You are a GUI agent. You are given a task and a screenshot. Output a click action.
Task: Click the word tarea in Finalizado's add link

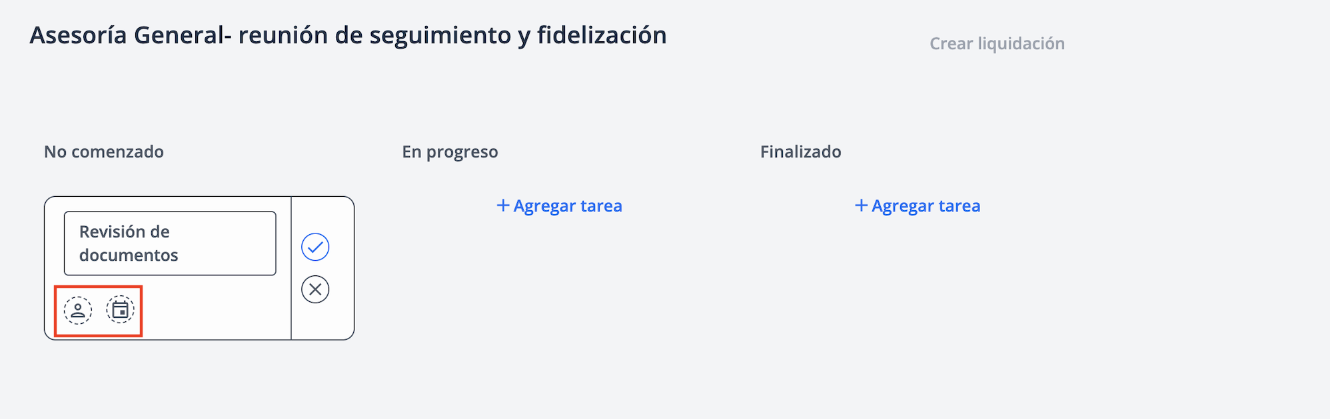coord(960,206)
